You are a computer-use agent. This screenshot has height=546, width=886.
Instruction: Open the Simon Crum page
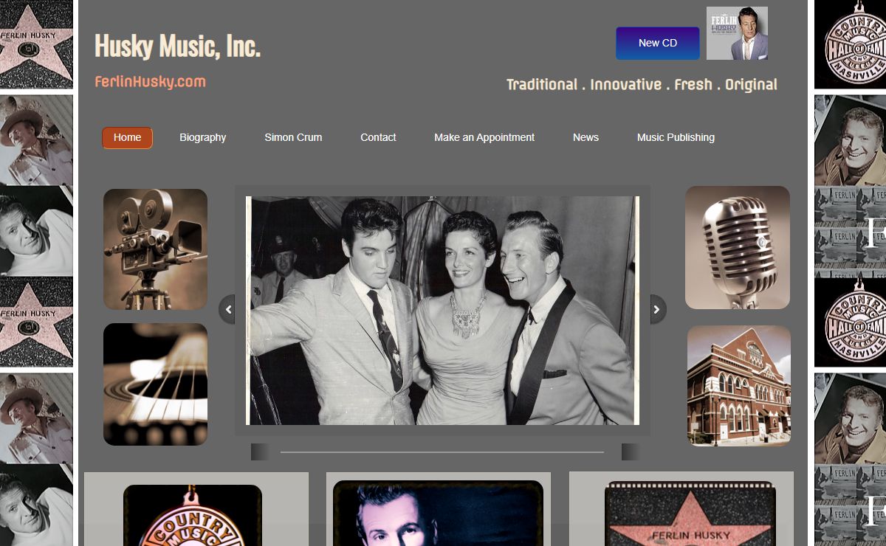click(293, 137)
